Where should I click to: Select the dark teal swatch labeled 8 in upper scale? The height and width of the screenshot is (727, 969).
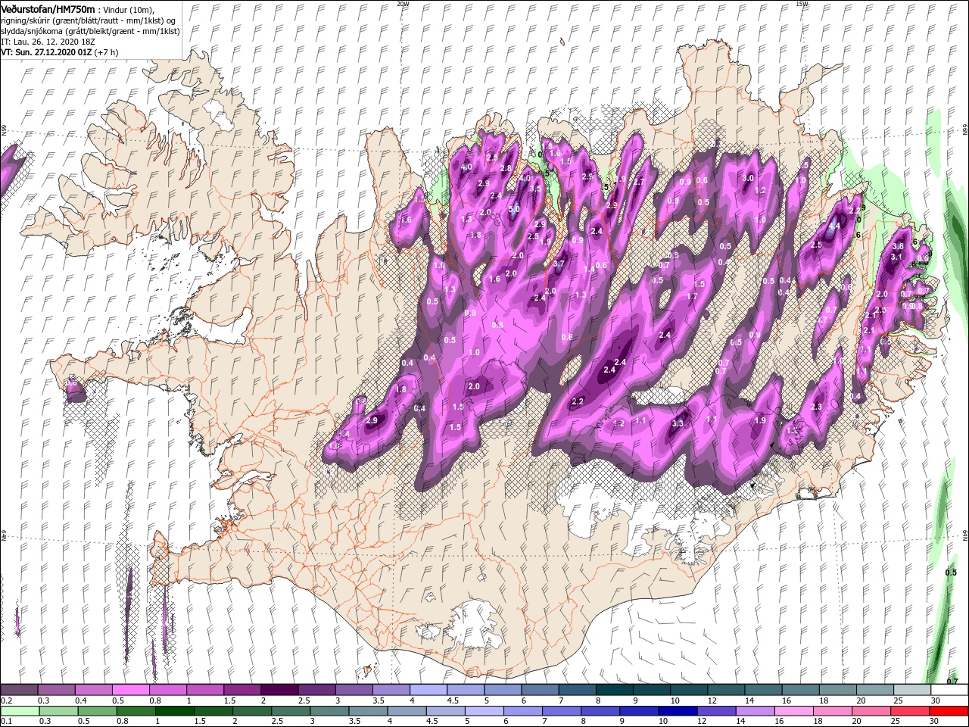(613, 689)
